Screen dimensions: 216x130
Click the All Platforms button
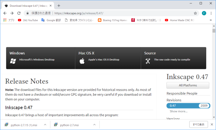pos(188,85)
